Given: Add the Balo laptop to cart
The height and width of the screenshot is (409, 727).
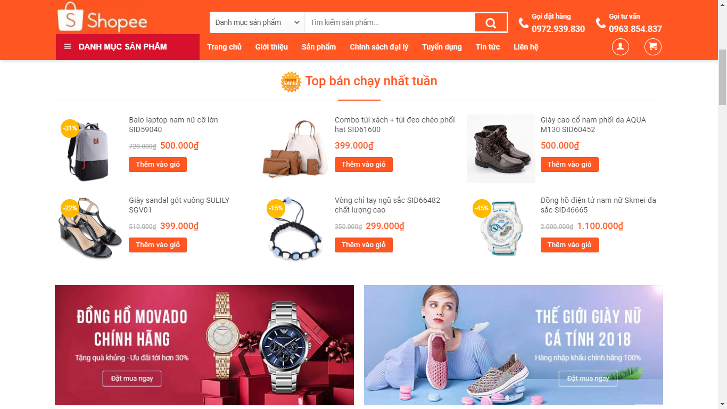Looking at the screenshot, I should [158, 165].
